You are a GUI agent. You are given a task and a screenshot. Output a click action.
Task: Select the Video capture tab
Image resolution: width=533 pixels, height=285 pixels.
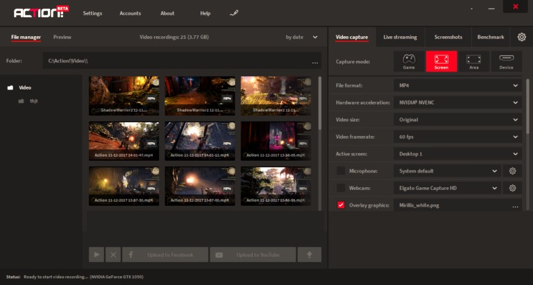pos(352,37)
